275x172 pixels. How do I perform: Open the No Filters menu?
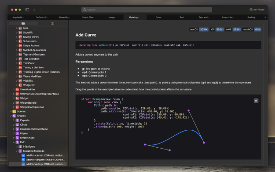(x=257, y=10)
